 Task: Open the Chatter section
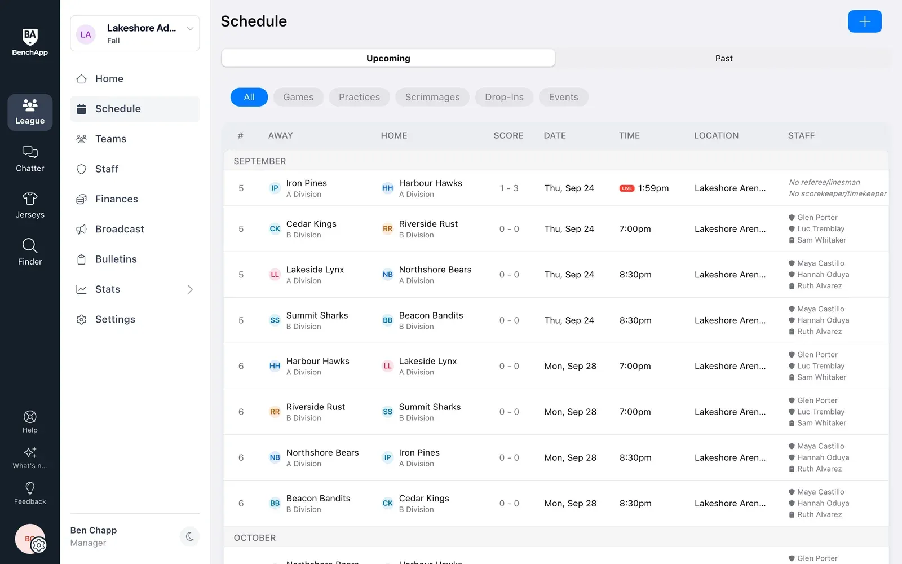coord(30,159)
